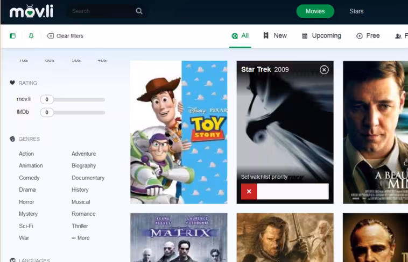Viewport: 408px width, 262px height.
Task: Open the A Beautiful Mind poster
Action: (375, 132)
